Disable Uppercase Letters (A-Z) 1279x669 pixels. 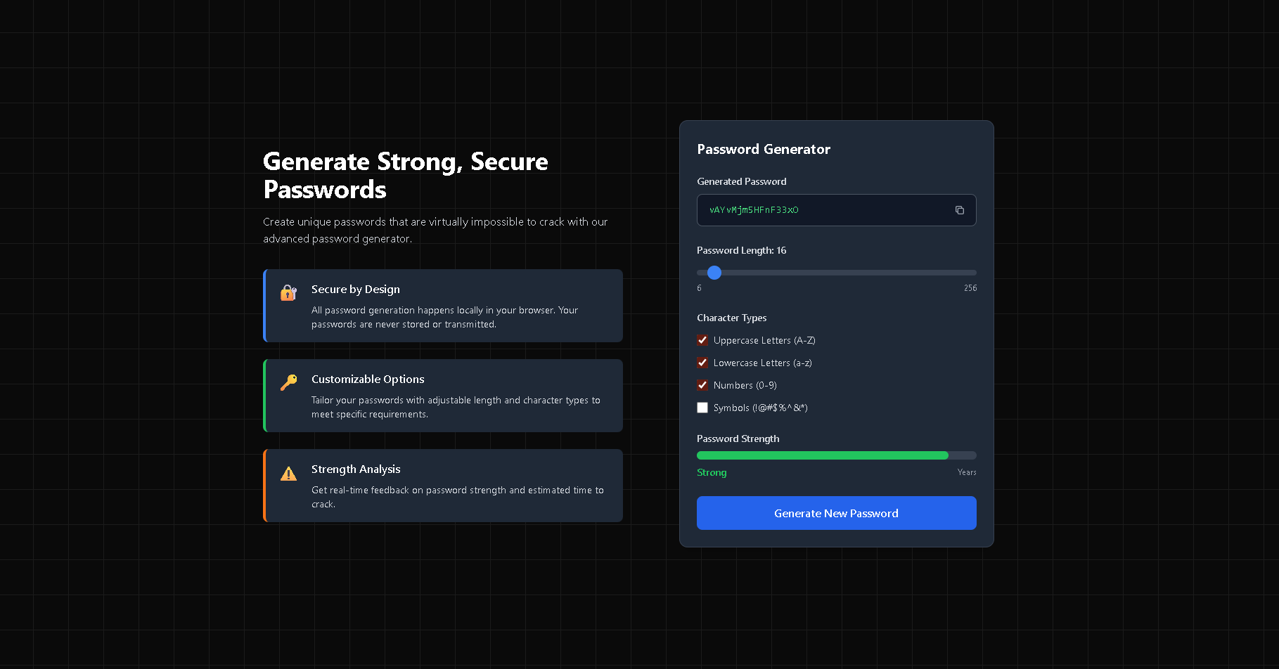pos(702,340)
